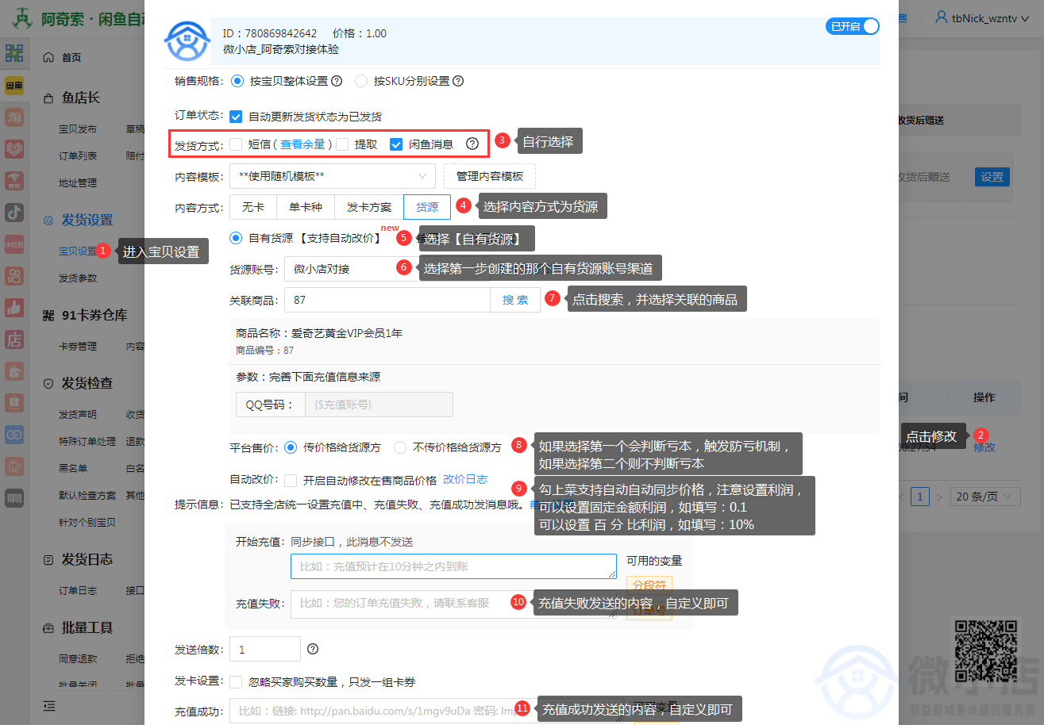Select the Taobao 淘 platform icon

click(13, 117)
